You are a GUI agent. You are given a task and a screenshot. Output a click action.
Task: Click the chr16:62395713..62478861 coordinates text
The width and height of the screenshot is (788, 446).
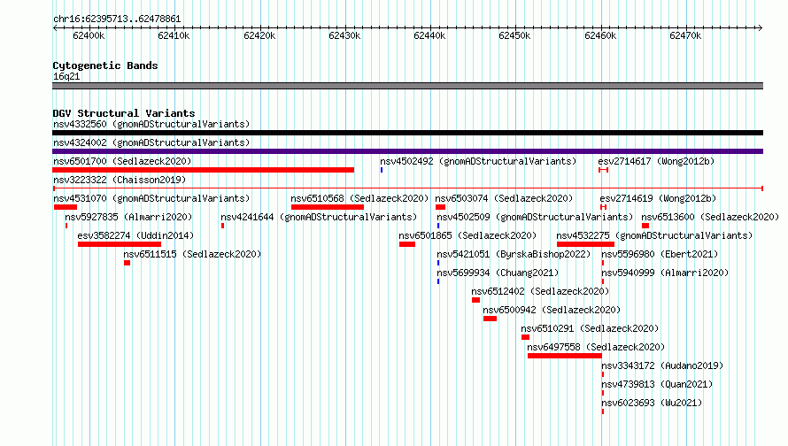117,19
